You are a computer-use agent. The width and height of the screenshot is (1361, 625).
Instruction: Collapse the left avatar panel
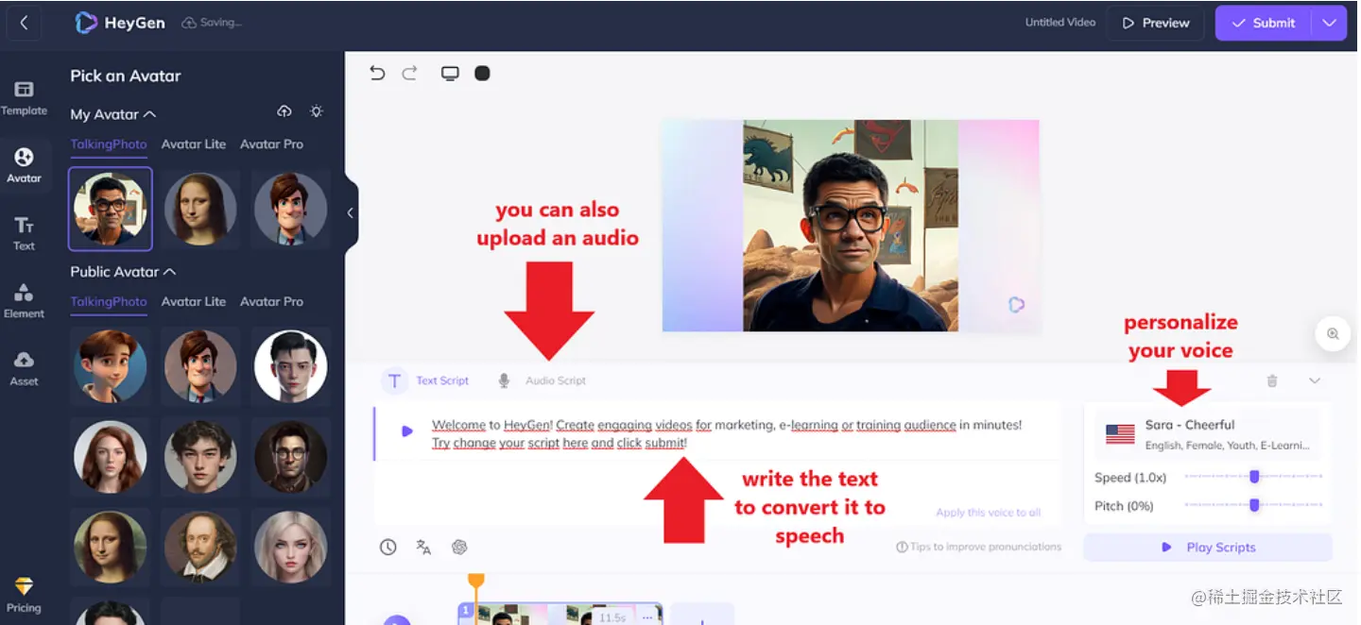[351, 212]
